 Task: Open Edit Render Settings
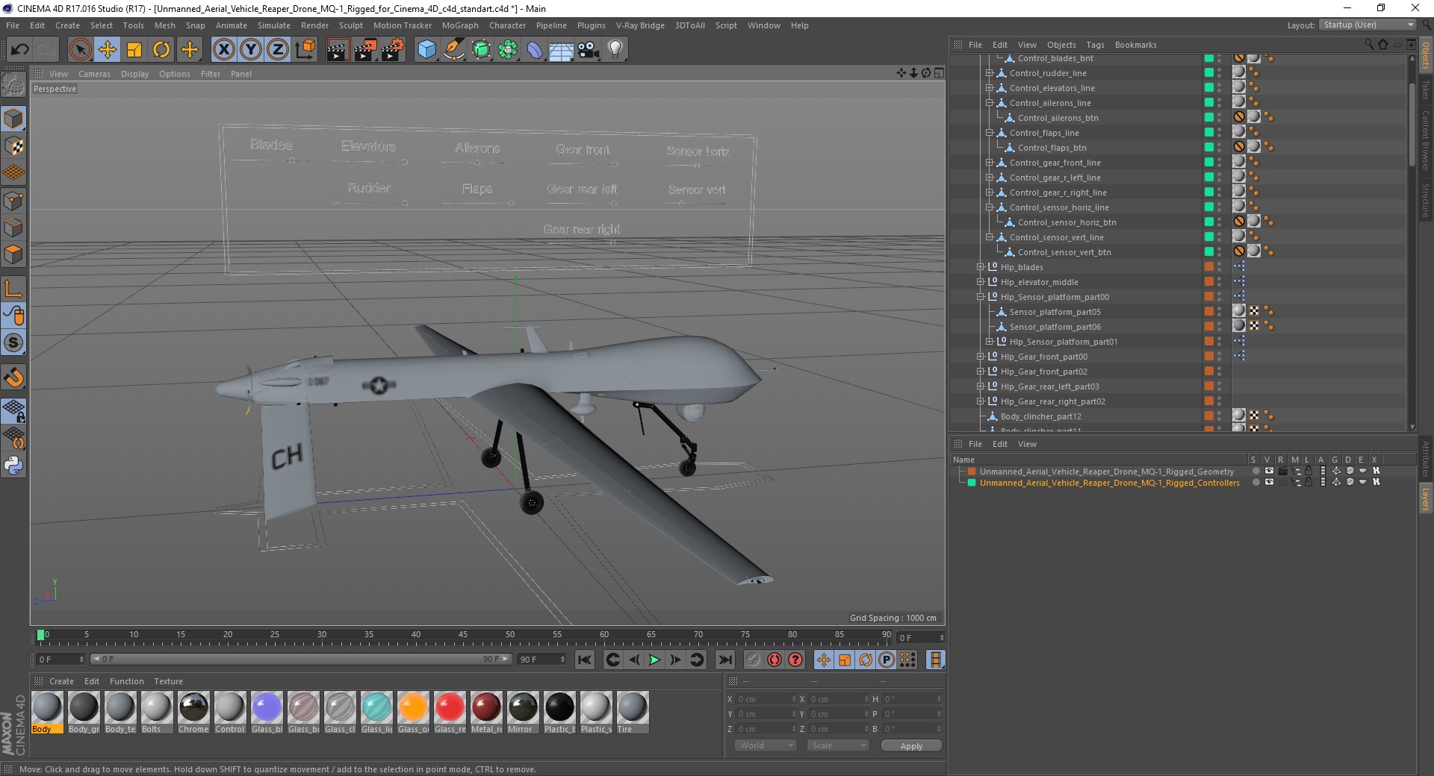[x=393, y=50]
